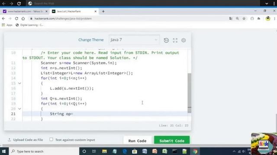Open Word from the taskbar
Viewport: 277px width, 155px height.
tap(145, 151)
